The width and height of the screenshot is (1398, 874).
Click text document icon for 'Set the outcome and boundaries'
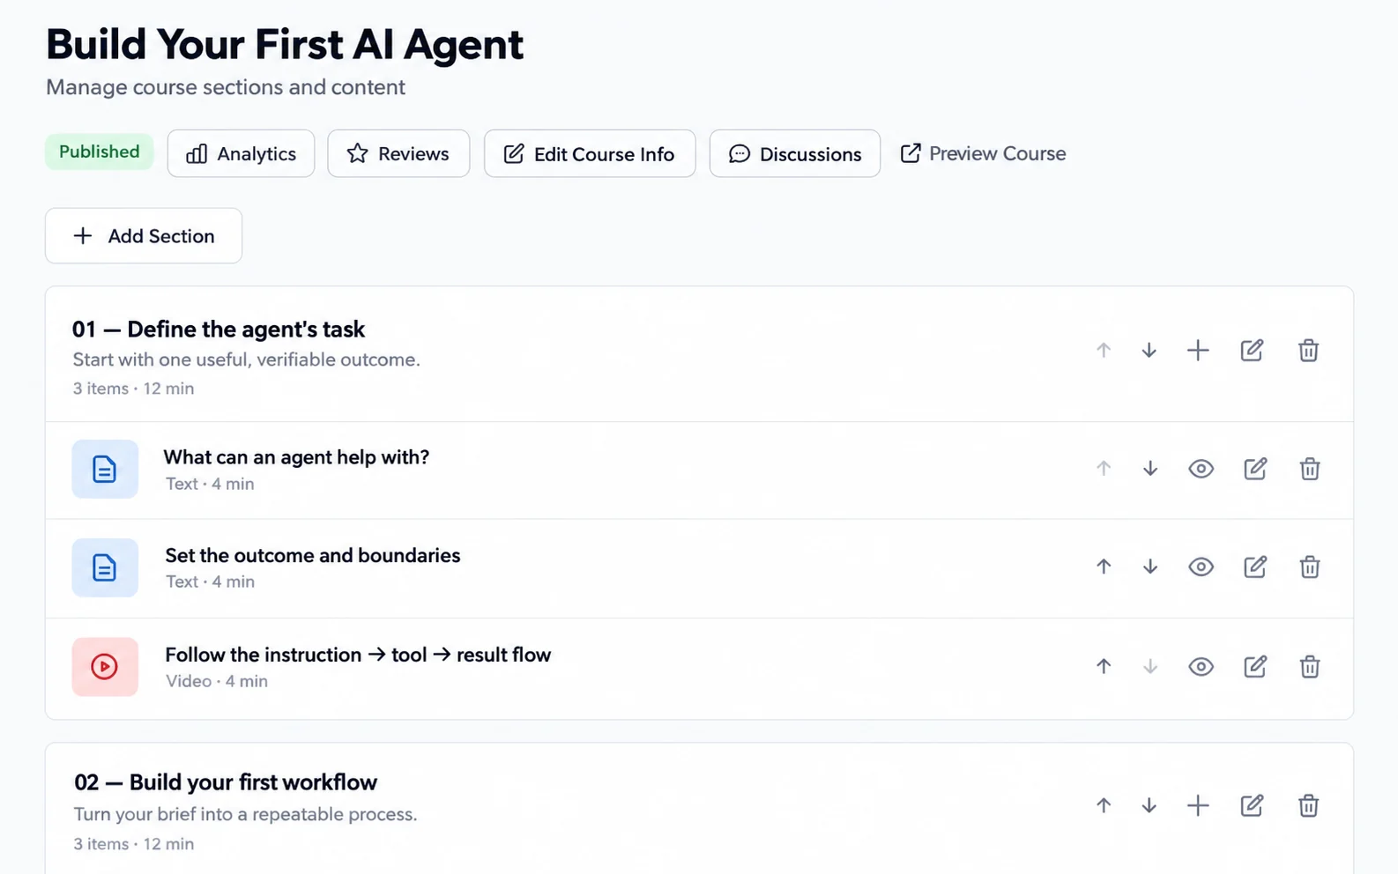pyautogui.click(x=105, y=567)
